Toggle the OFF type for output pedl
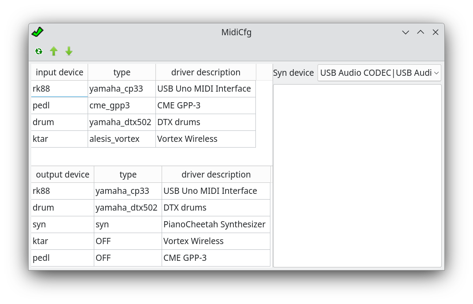Viewport: 473px width, 304px height. click(x=128, y=258)
